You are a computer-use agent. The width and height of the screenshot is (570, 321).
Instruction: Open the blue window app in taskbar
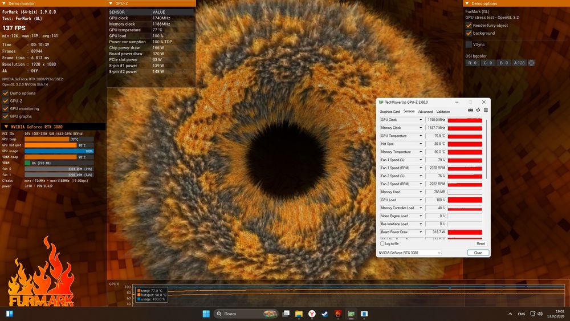364,314
